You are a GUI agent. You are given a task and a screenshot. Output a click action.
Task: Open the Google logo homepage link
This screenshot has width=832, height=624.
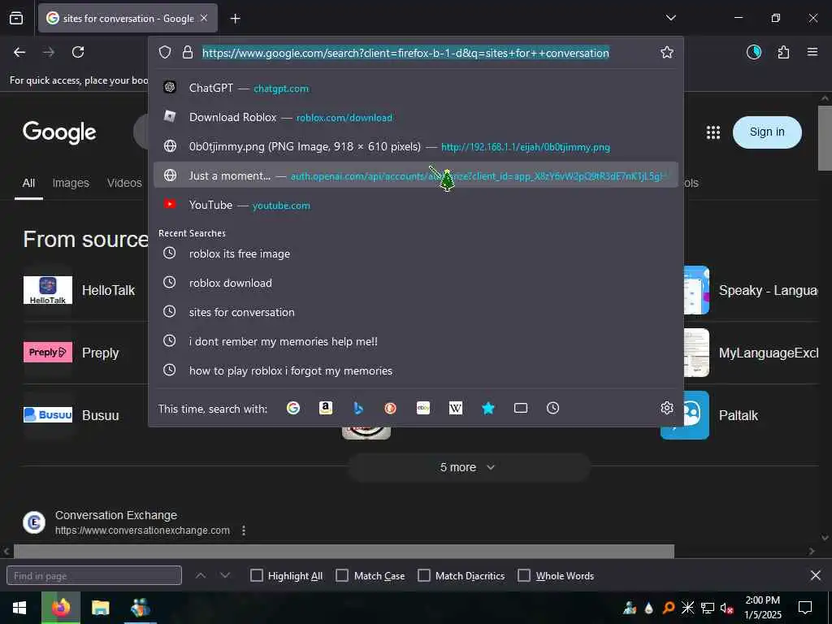tap(59, 132)
